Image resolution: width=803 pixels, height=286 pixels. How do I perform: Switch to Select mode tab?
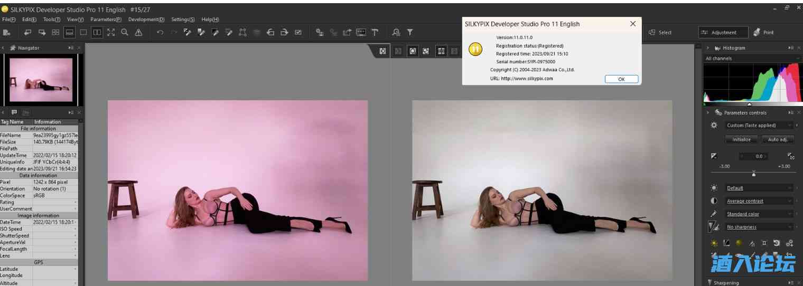click(660, 32)
